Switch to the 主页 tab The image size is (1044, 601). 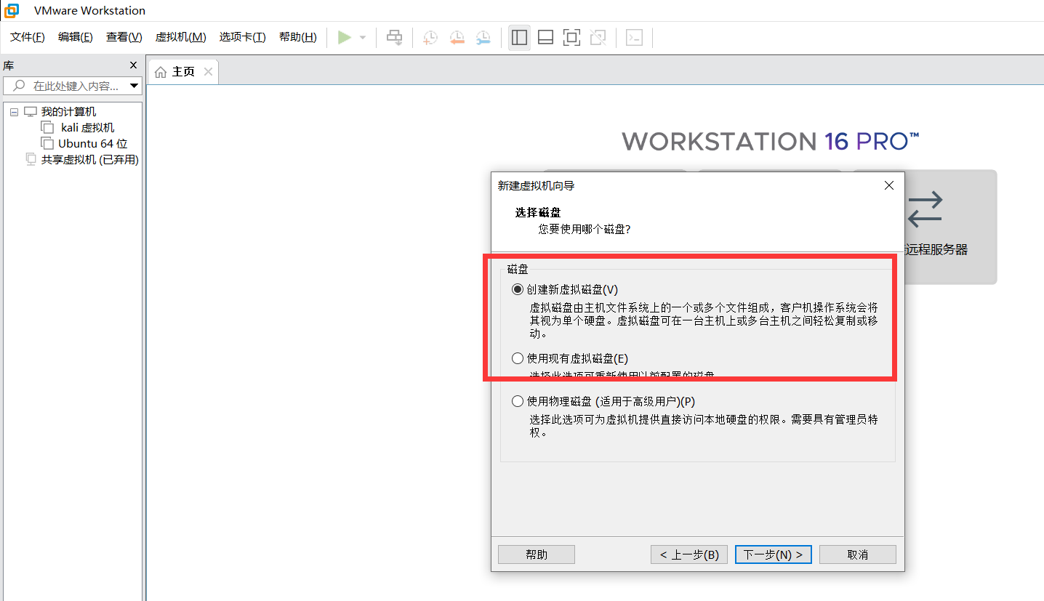tap(183, 72)
